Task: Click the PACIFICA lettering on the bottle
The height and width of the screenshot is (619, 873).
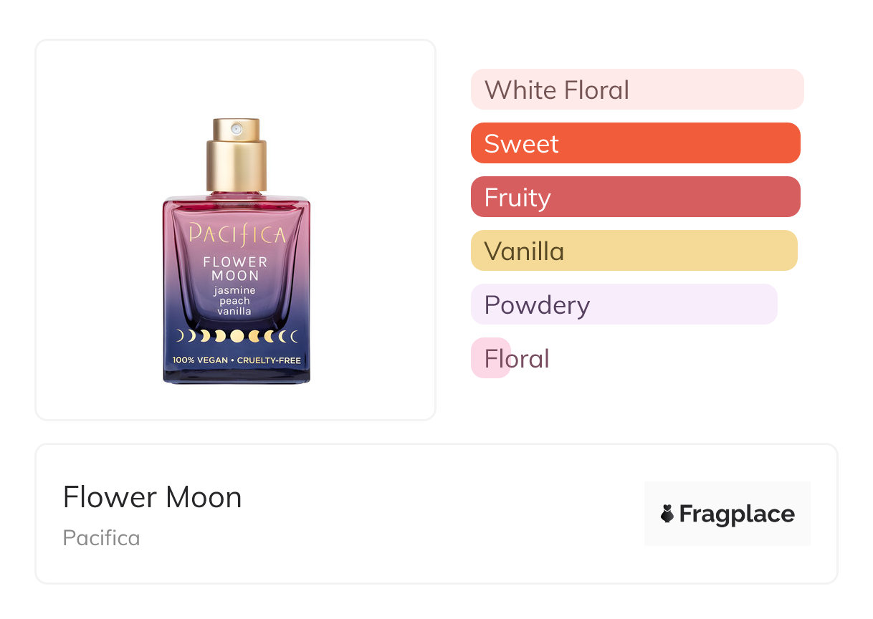Action: (237, 234)
